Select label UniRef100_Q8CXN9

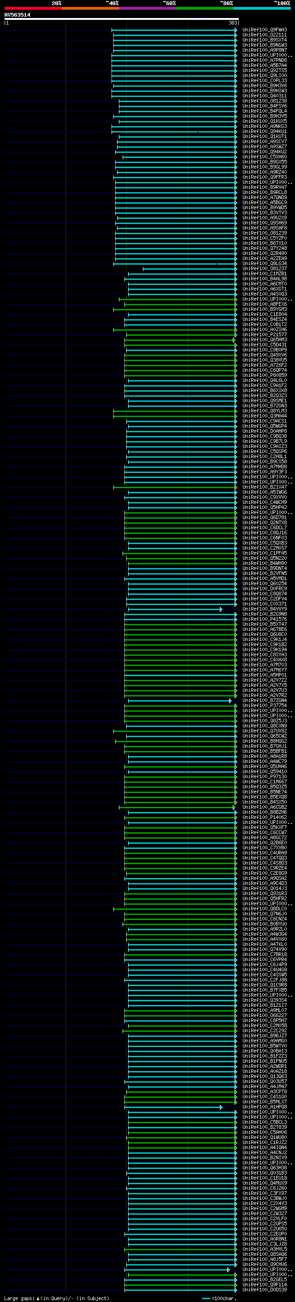pyautogui.click(x=265, y=726)
